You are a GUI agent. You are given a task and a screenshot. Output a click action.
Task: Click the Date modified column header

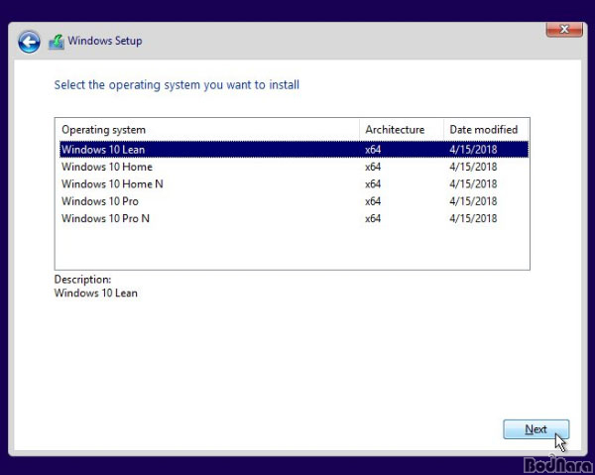tap(483, 130)
